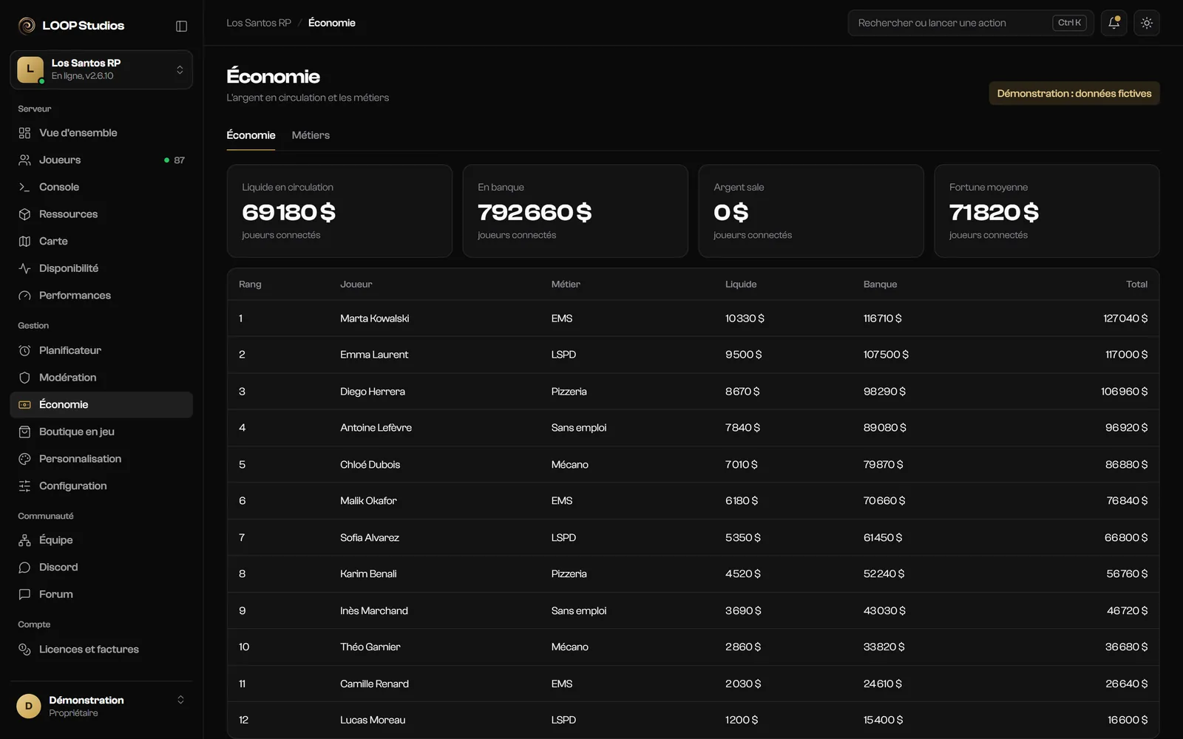Open the Planificateur clock icon
The height and width of the screenshot is (739, 1183).
24,350
